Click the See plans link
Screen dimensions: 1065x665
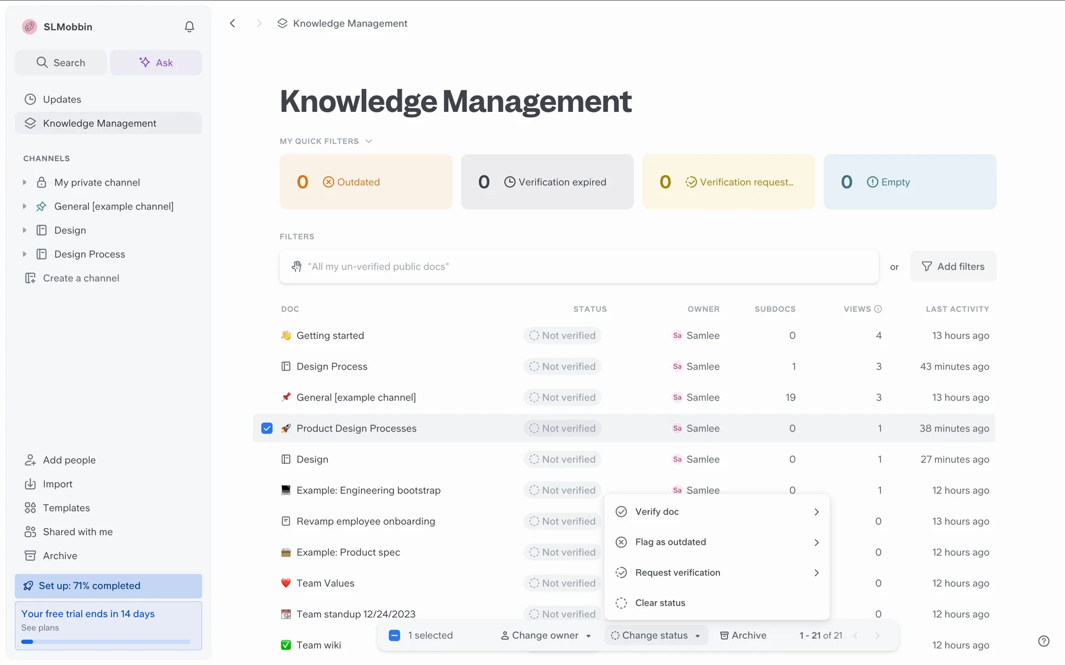(40, 628)
